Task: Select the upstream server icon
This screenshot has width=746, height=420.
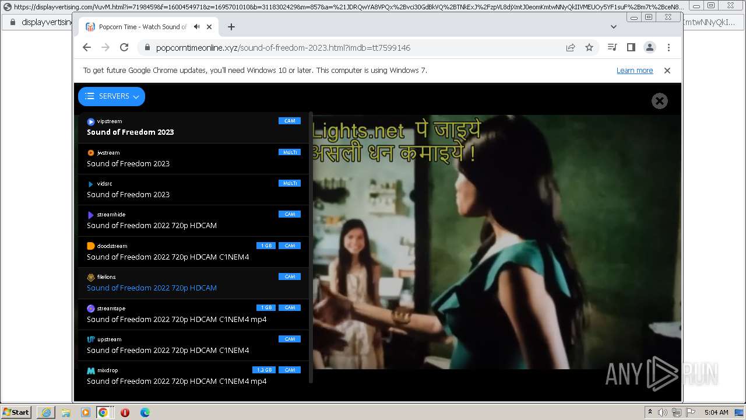Action: 90,339
